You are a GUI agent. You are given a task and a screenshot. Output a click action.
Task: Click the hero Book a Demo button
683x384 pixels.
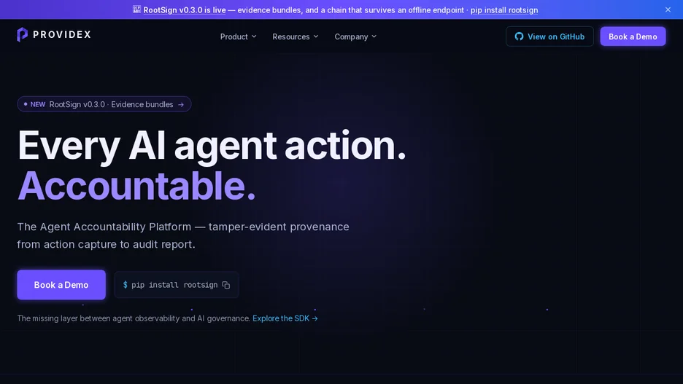click(61, 285)
